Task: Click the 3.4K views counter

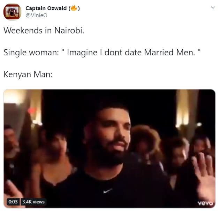Action: tap(33, 202)
